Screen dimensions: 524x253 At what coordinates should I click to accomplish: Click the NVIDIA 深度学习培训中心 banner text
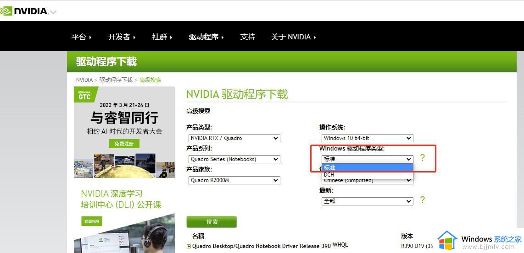click(x=121, y=199)
